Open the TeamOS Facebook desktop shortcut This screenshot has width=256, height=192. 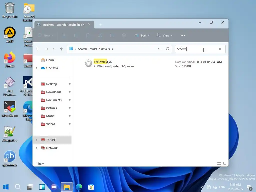pos(28,12)
